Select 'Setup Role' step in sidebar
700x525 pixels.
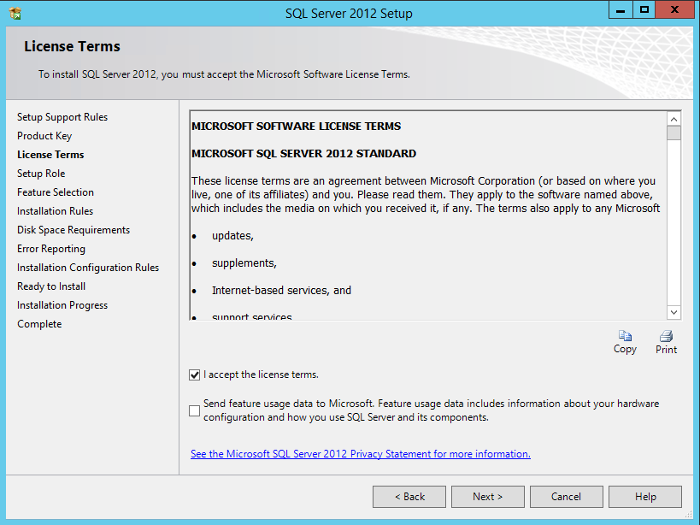point(41,174)
